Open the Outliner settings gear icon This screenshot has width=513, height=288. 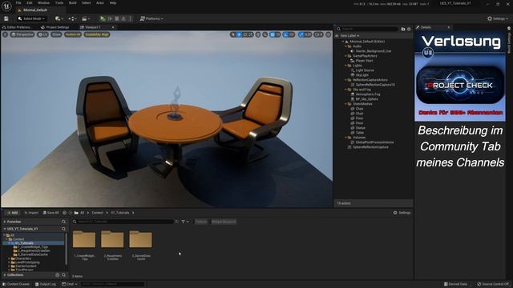coord(409,29)
